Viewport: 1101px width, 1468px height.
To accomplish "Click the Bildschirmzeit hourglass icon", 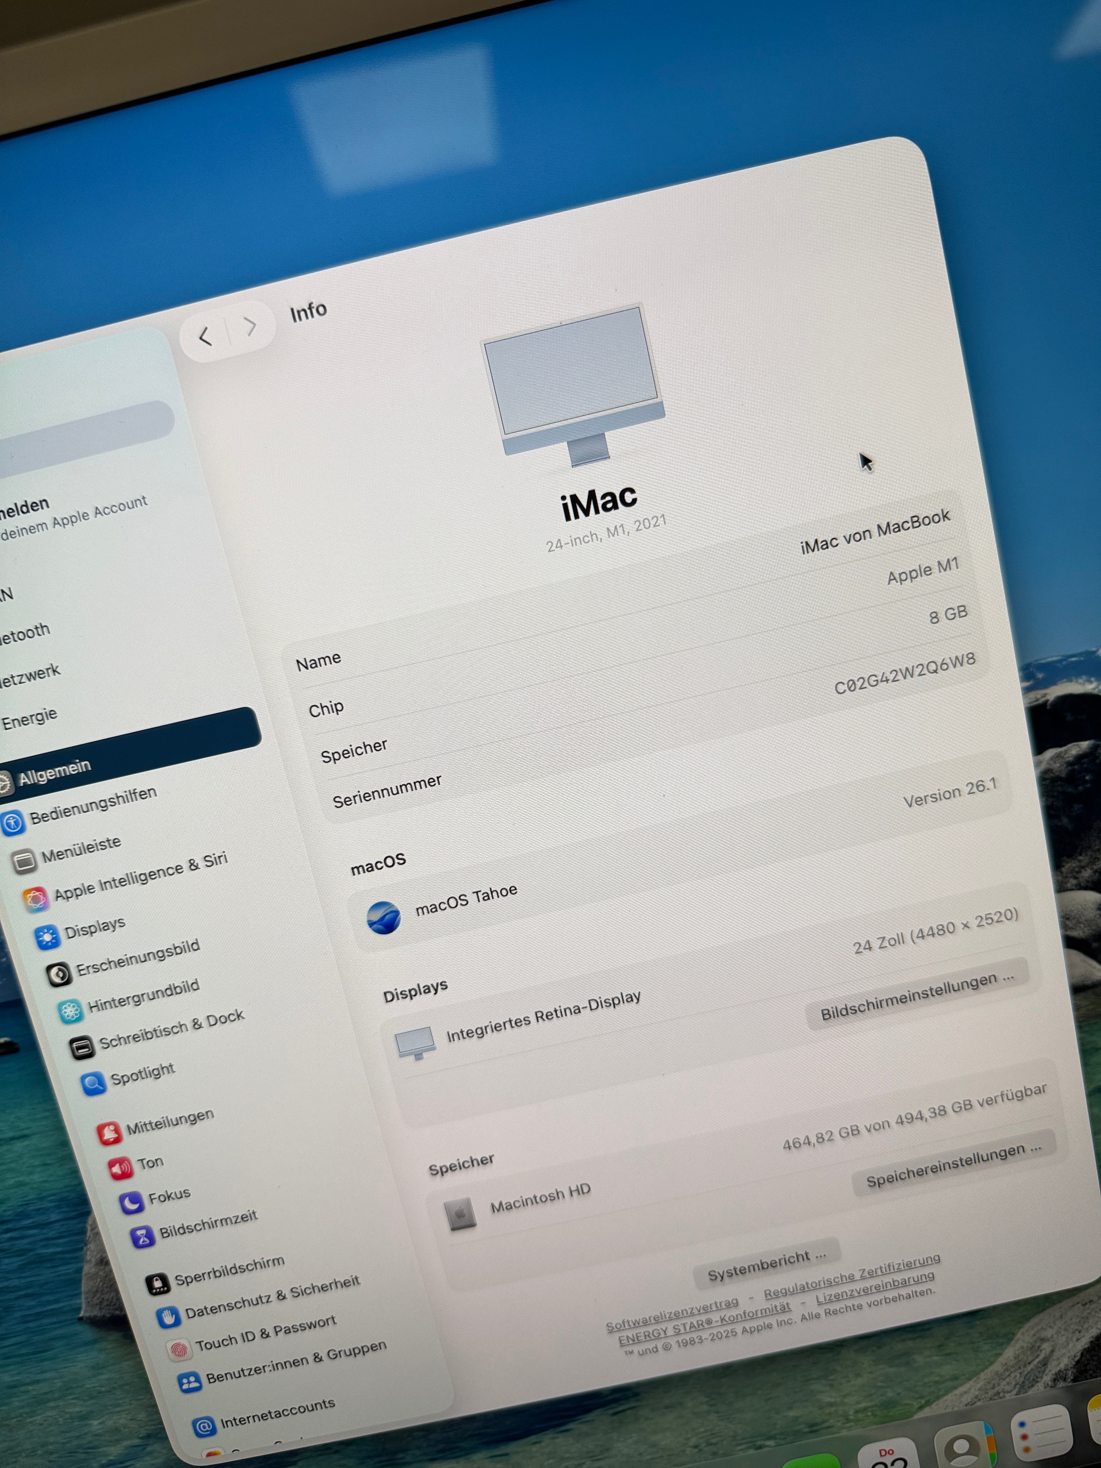I will (143, 1237).
